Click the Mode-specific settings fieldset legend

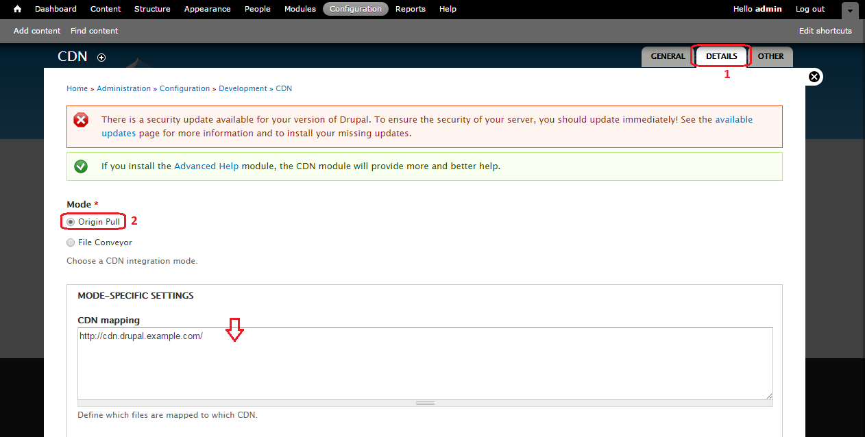click(x=136, y=296)
